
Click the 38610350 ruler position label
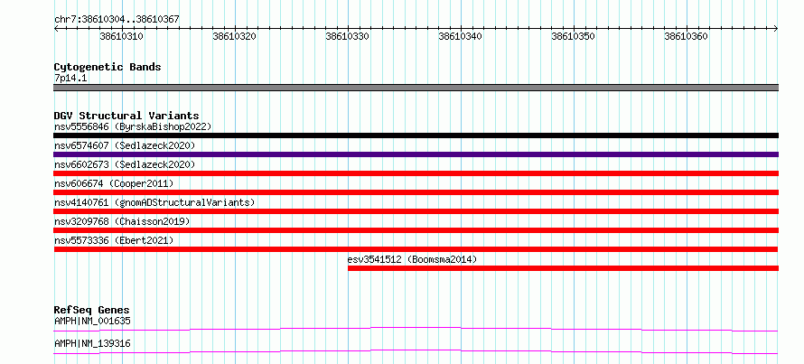coord(574,36)
